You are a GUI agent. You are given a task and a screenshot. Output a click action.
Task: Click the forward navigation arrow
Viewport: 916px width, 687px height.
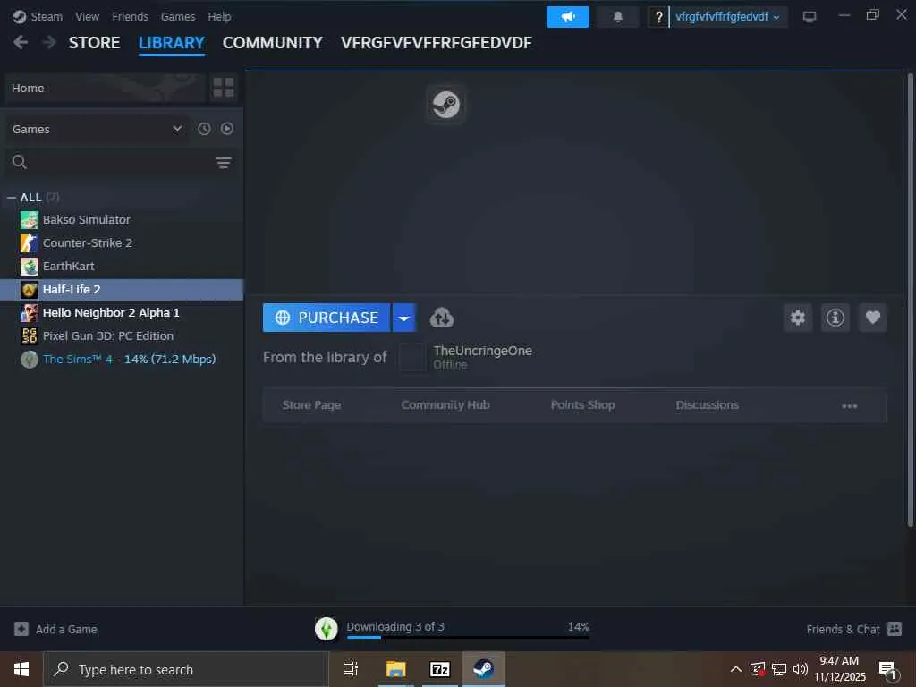(x=49, y=42)
